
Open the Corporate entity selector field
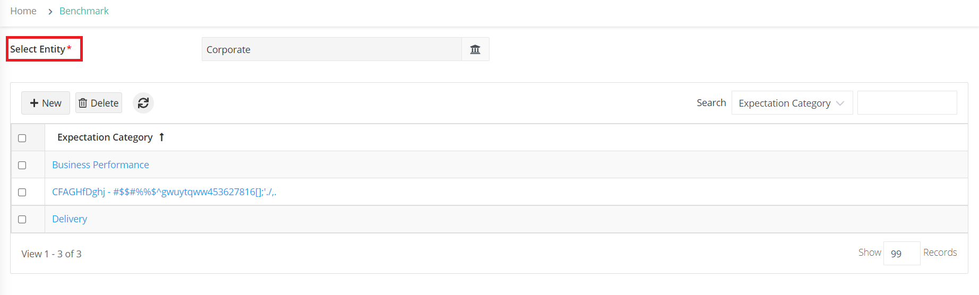(x=332, y=49)
